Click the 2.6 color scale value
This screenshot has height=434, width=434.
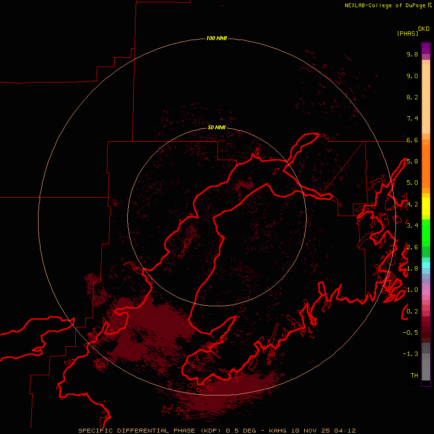click(x=412, y=247)
